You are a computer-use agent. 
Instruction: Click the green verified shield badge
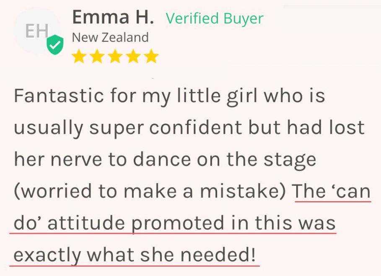55,45
